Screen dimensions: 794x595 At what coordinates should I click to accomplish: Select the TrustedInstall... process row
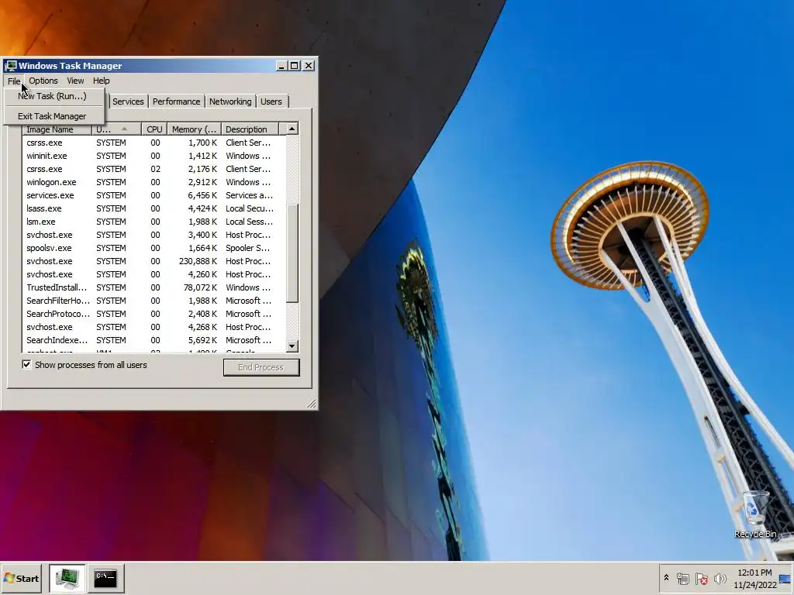154,287
